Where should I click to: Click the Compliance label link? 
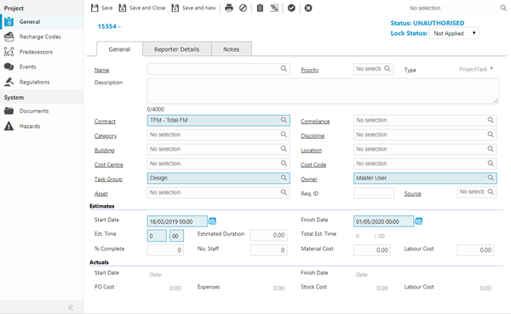tap(315, 121)
